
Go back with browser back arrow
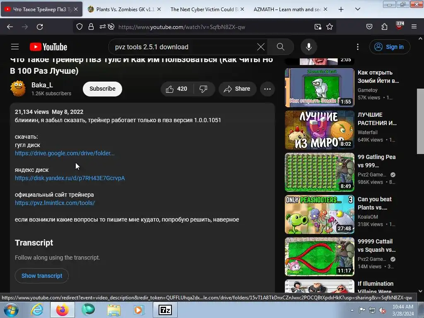point(10,27)
